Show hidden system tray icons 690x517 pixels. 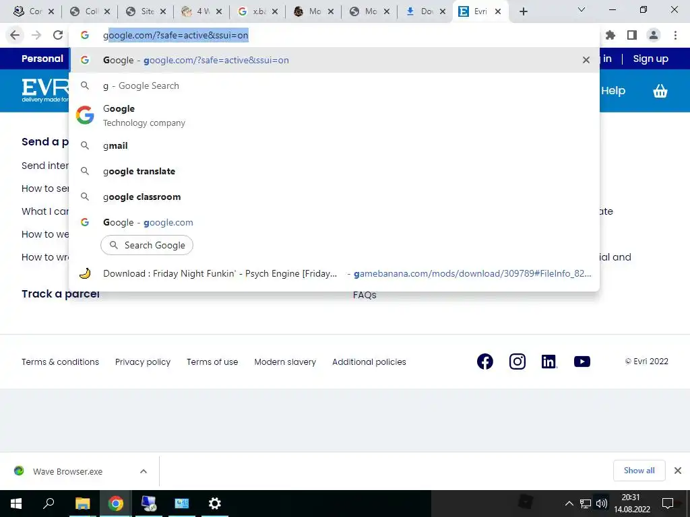pyautogui.click(x=569, y=504)
